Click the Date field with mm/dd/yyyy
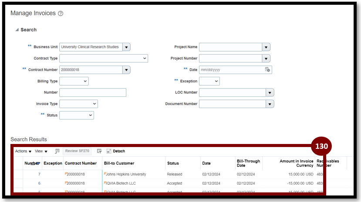Viewport: 361px width, 202px height. tap(231, 70)
